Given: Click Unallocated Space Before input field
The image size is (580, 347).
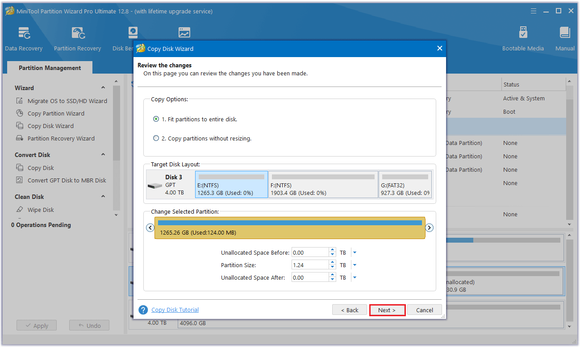Looking at the screenshot, I should point(310,252).
